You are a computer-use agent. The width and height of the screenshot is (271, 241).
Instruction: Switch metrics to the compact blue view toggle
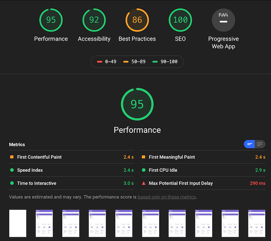click(x=249, y=144)
